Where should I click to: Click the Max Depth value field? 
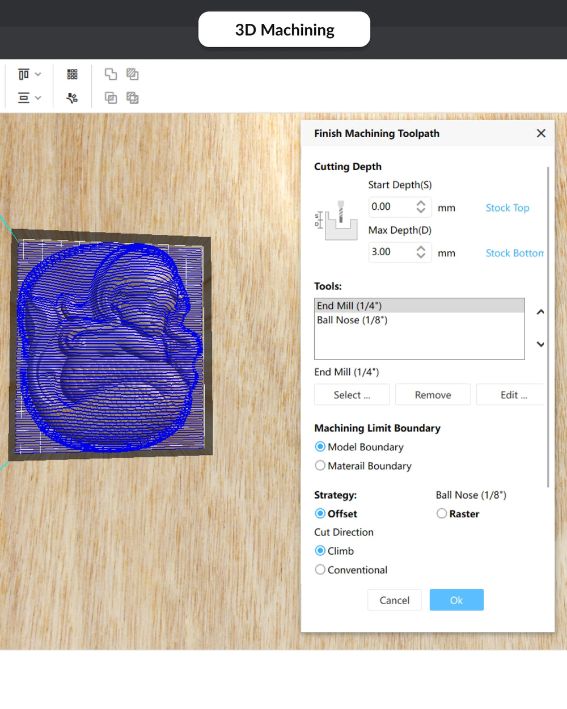click(392, 252)
